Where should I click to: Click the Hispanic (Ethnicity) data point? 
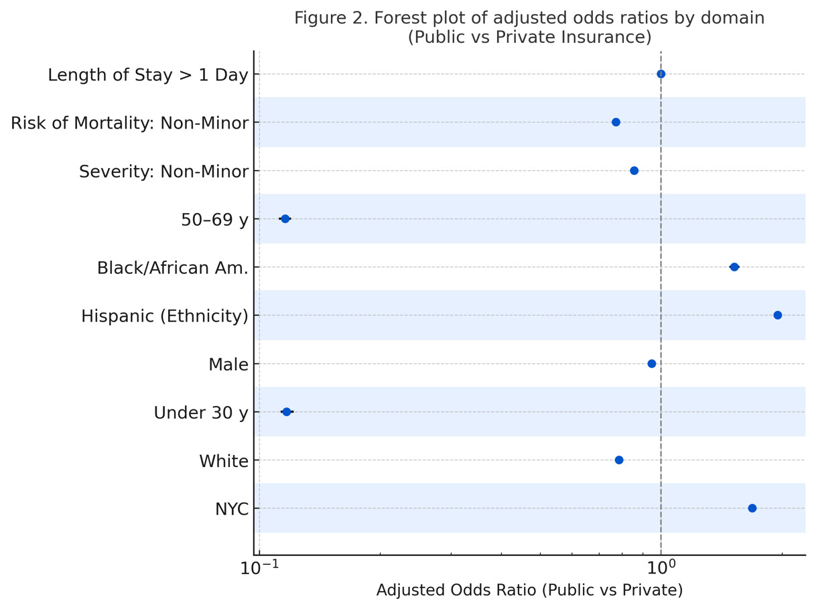[x=777, y=316]
